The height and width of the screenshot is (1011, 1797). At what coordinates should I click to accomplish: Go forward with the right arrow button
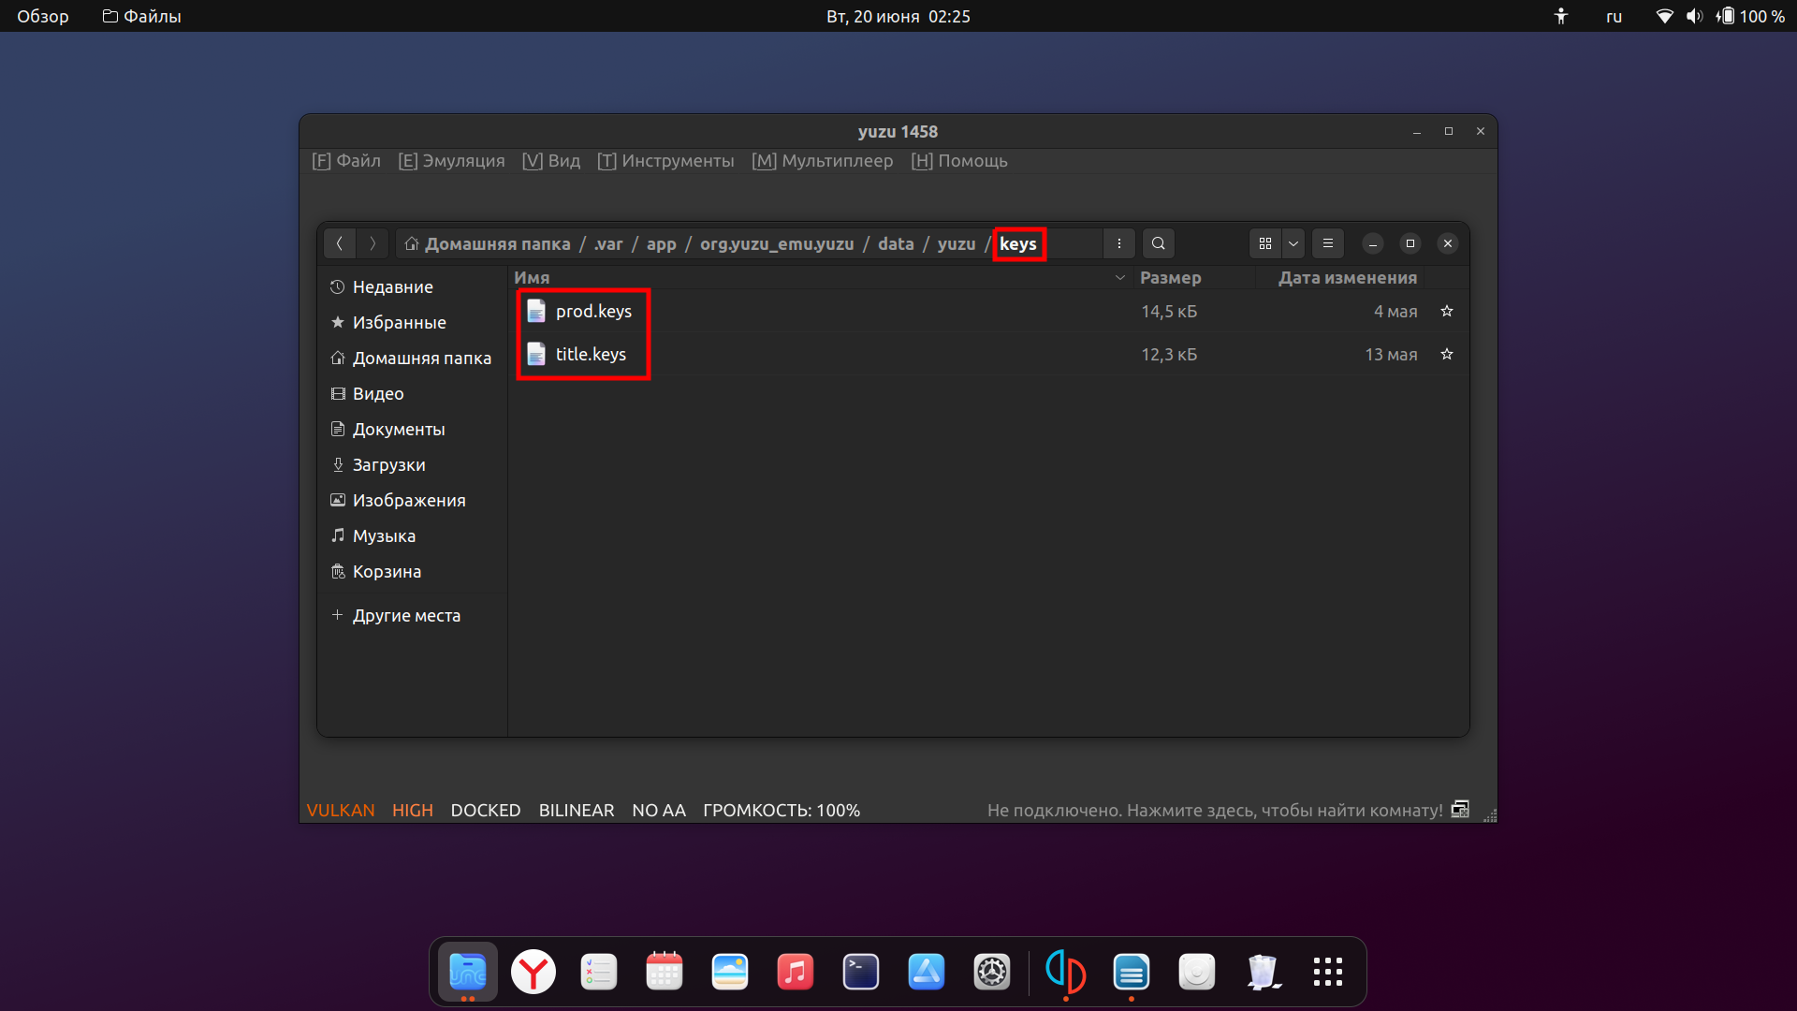tap(373, 243)
